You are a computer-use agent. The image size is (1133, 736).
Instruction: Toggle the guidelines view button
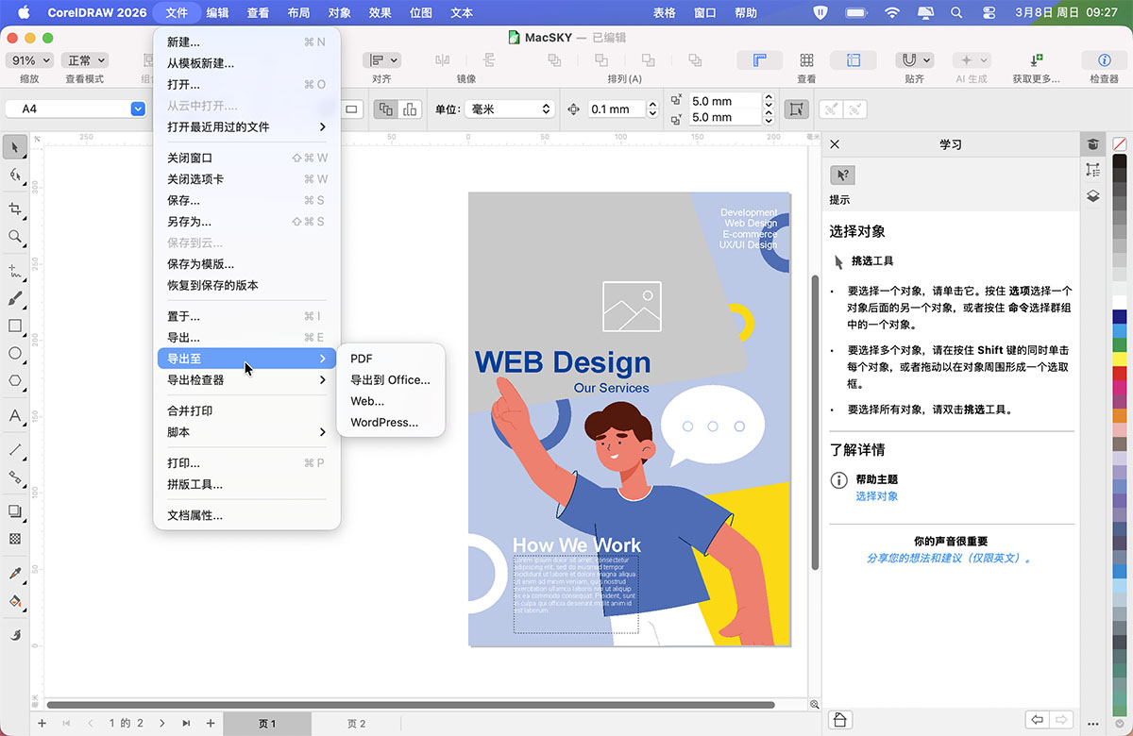[x=853, y=60]
